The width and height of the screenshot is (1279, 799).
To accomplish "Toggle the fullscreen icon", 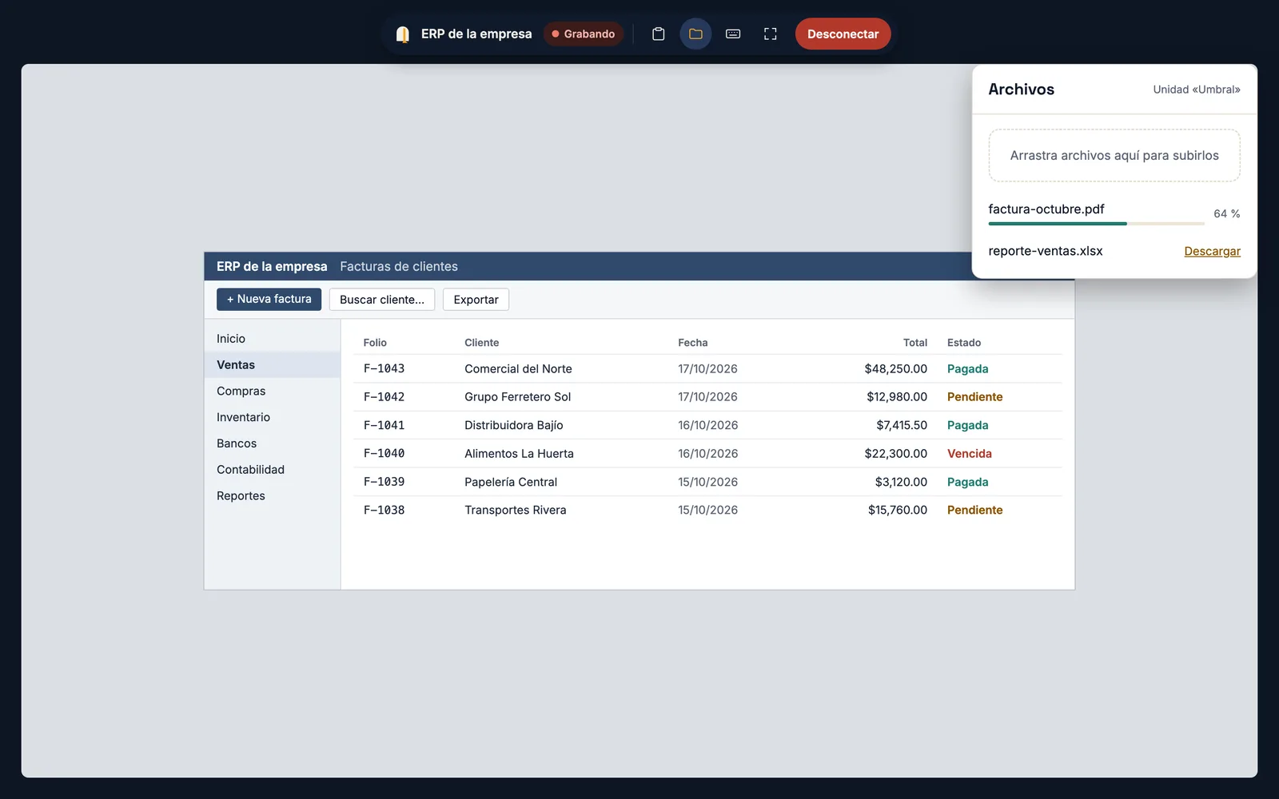I will click(771, 34).
